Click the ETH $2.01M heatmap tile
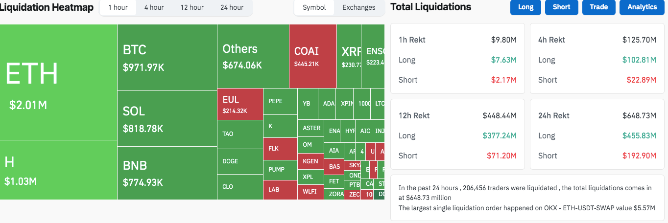668x223 pixels. 58,82
